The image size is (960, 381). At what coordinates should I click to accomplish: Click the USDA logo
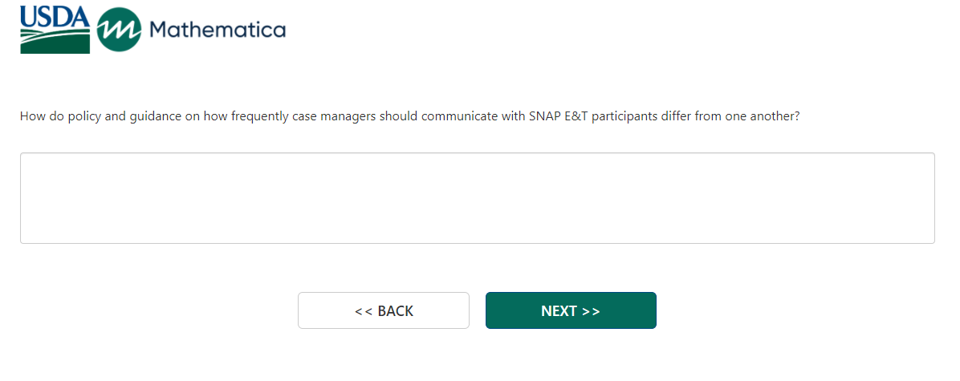55,30
